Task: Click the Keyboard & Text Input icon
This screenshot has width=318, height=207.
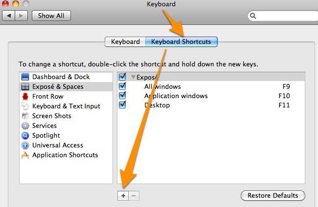Action: click(x=25, y=106)
